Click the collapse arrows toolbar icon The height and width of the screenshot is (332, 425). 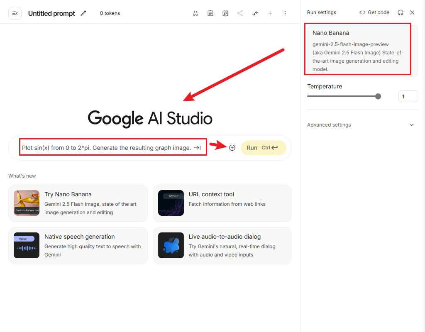[255, 13]
